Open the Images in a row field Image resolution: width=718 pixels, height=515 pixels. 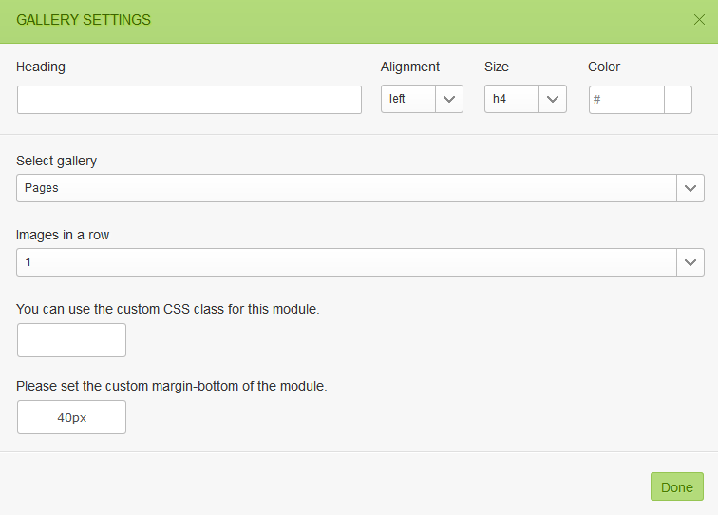click(x=347, y=262)
